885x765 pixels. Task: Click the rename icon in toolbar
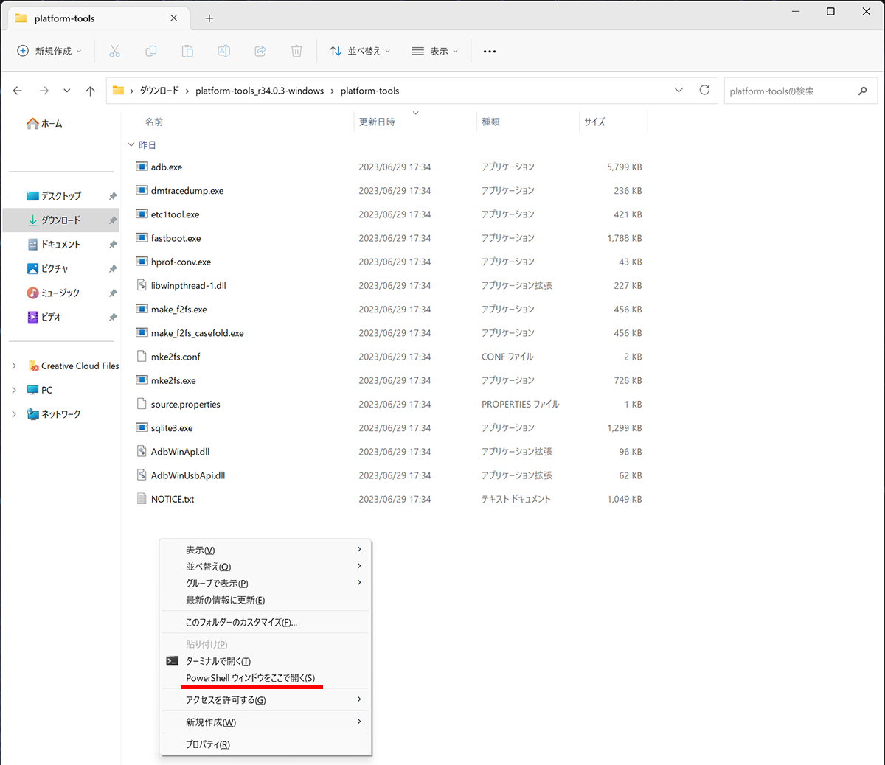point(223,51)
